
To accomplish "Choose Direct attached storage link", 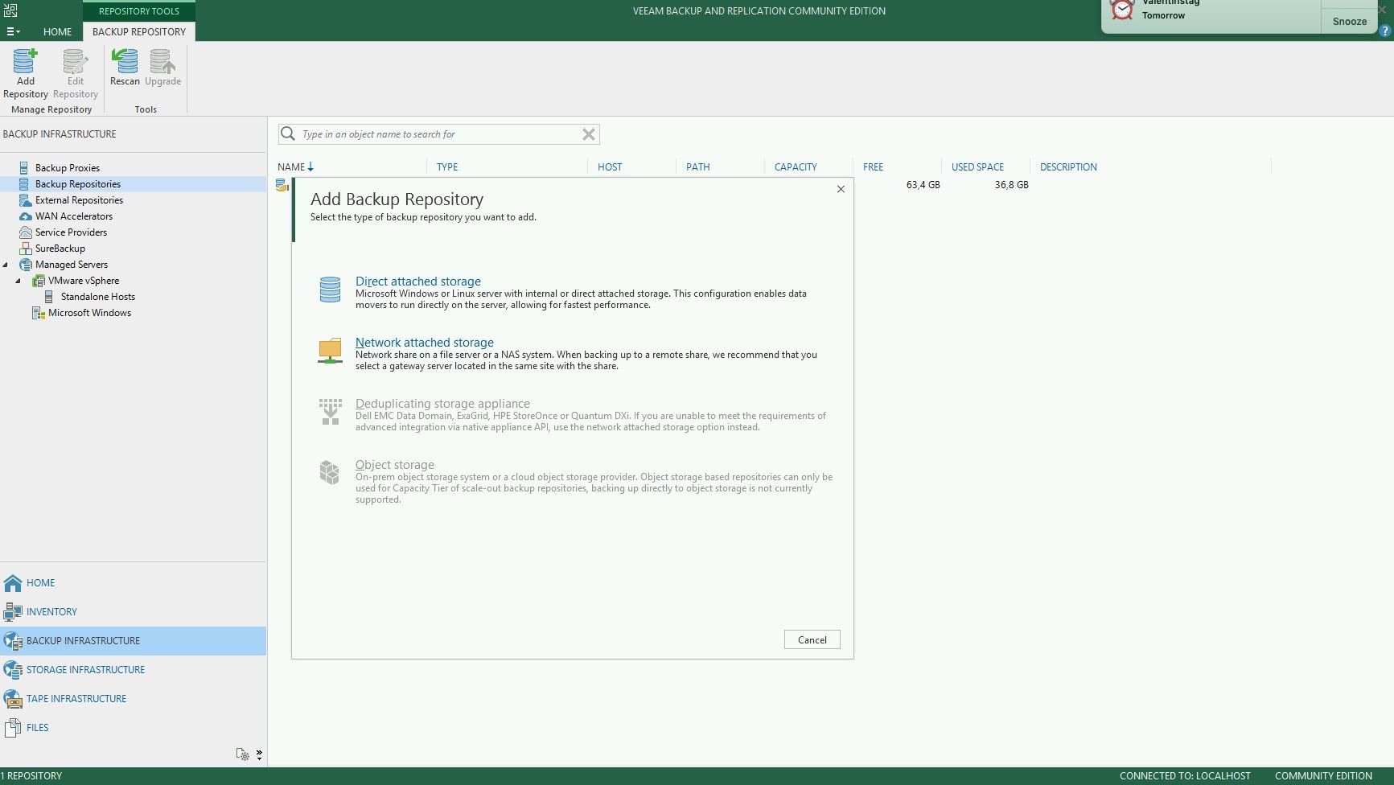I will pos(418,282).
